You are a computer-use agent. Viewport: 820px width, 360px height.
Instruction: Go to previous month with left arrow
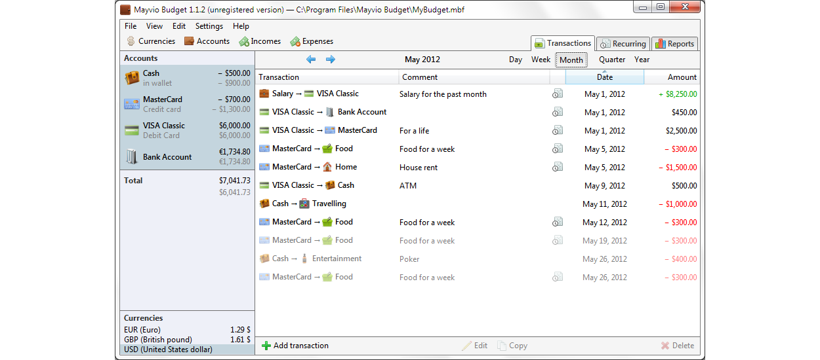click(x=311, y=60)
